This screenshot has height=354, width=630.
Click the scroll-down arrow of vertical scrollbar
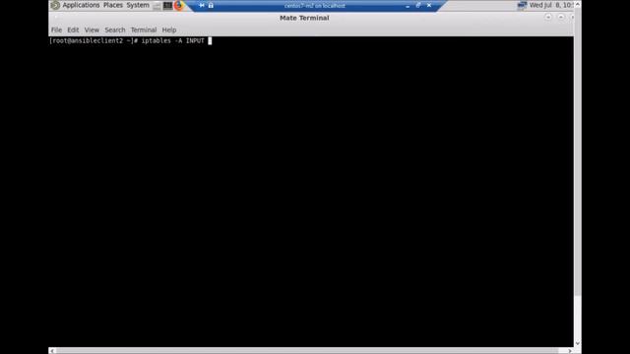578,343
